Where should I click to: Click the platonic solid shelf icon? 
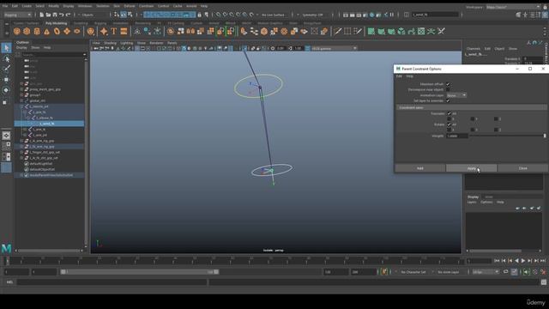click(90, 32)
